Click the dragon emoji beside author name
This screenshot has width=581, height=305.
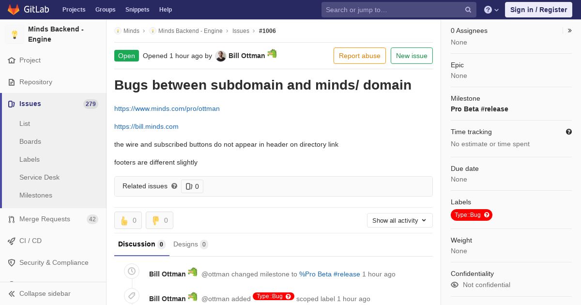pyautogui.click(x=272, y=53)
